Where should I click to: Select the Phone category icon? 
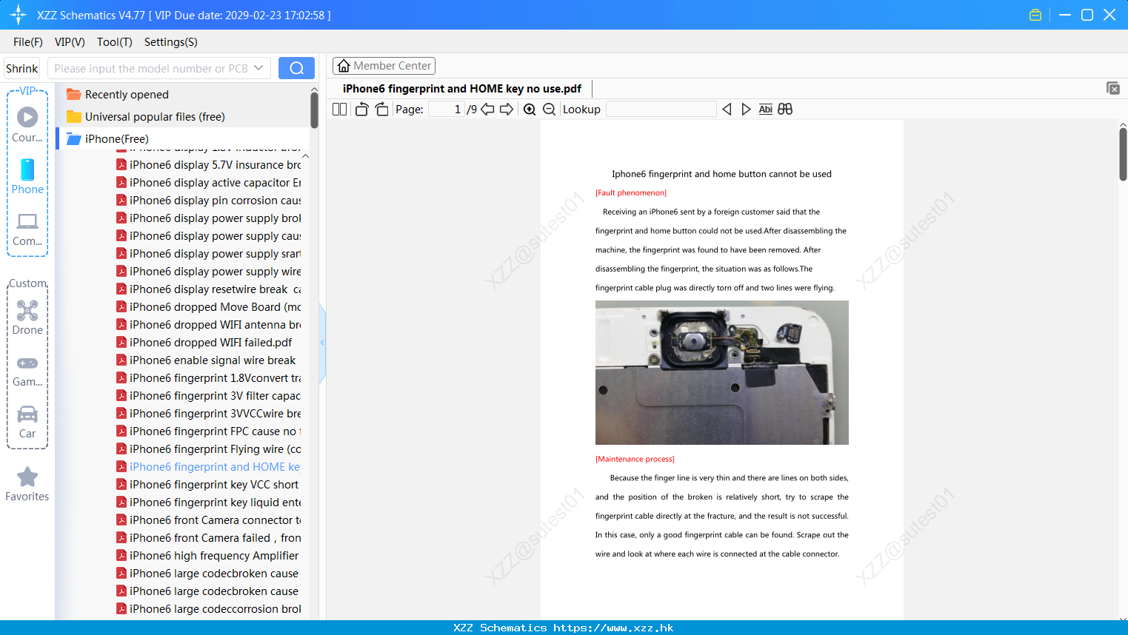27,176
